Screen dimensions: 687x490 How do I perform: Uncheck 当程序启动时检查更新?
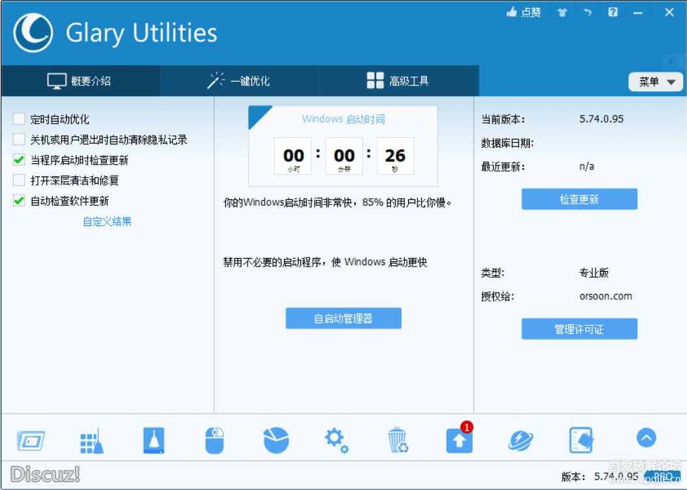(x=19, y=160)
